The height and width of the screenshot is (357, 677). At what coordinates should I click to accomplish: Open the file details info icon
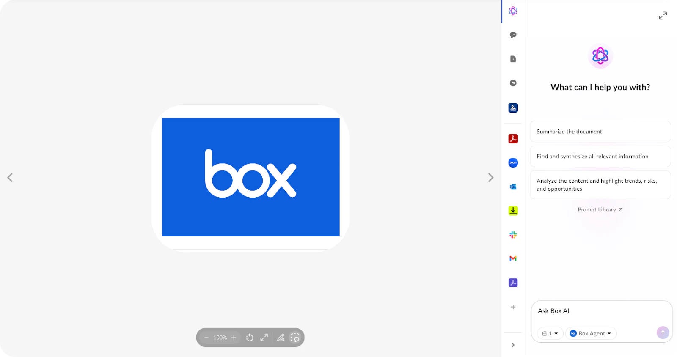coord(513,59)
